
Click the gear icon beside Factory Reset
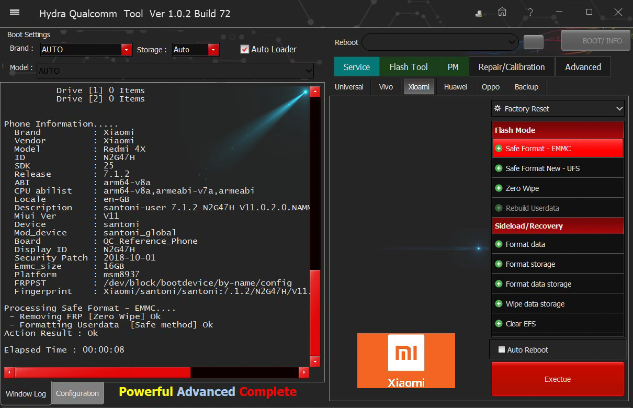498,108
